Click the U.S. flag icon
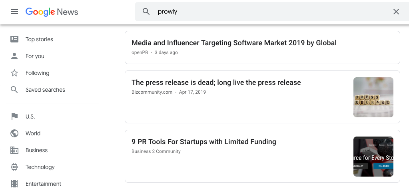The height and width of the screenshot is (189, 409). click(14, 117)
